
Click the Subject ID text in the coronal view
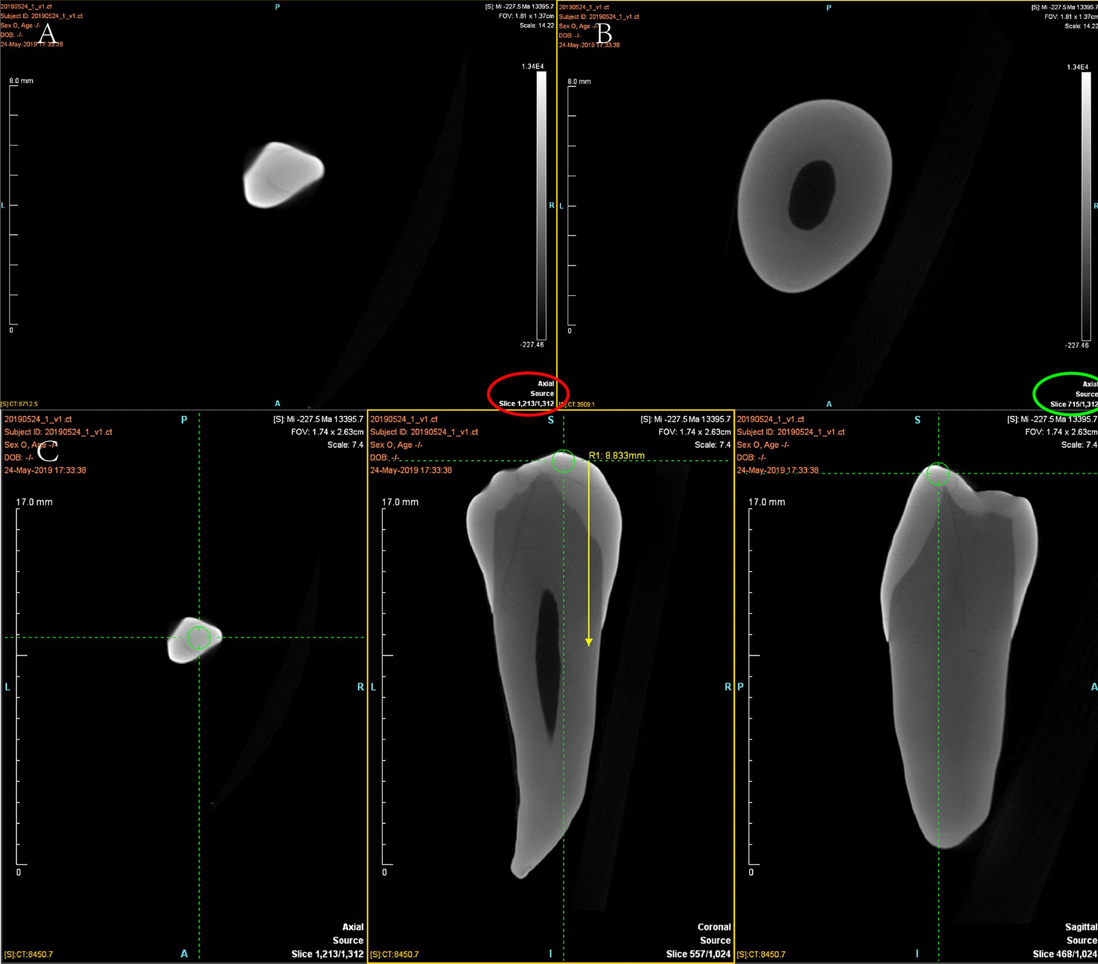click(x=424, y=432)
